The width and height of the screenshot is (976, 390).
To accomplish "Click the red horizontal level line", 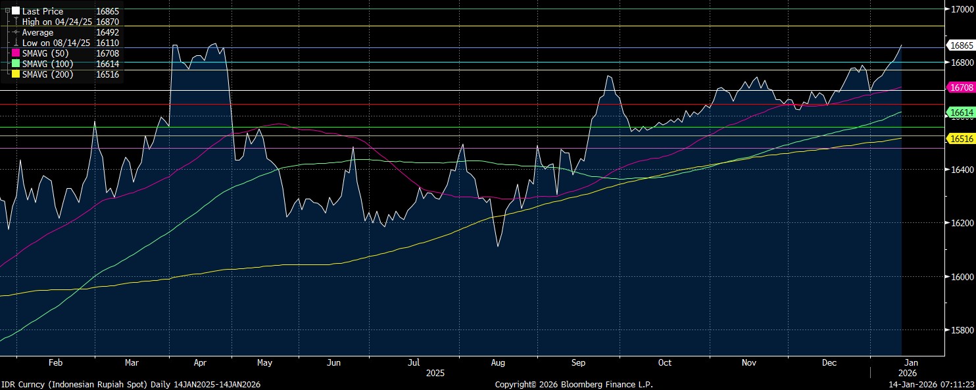I will pyautogui.click(x=460, y=104).
